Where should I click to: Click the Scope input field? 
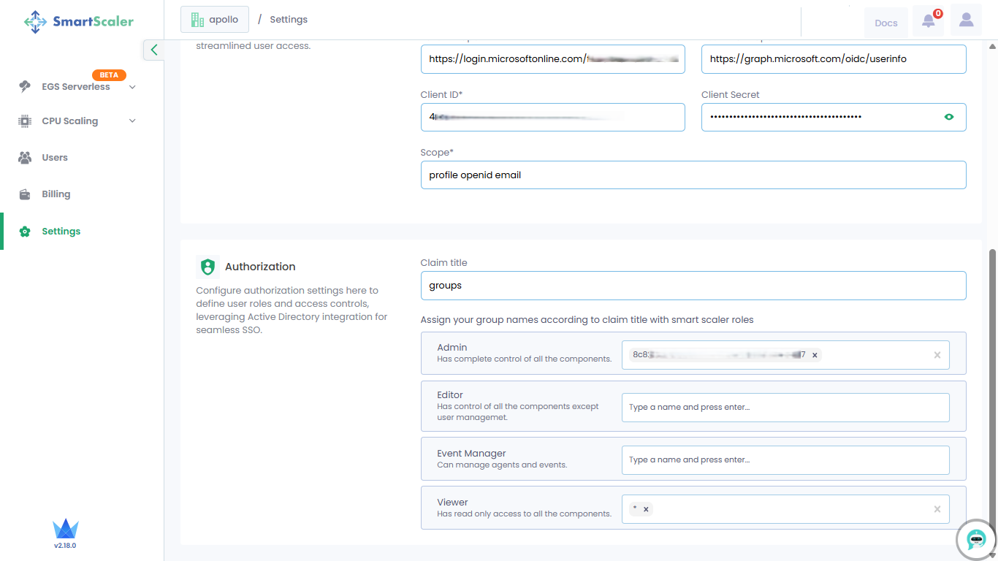click(x=693, y=175)
